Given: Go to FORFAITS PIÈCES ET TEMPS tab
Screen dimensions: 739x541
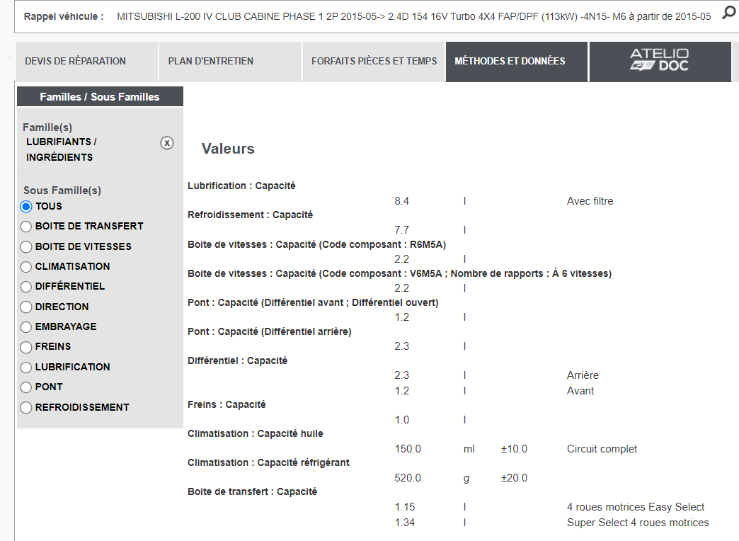Looking at the screenshot, I should pos(374,62).
